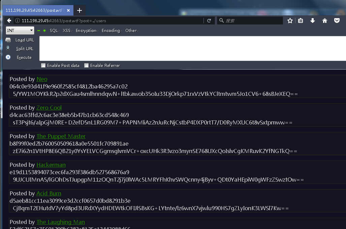Select hash 064c0e93d41f9e960f2585cf4812ba46295a7c02
Image resolution: width=346 pixels, height=229 pixels.
click(69, 86)
